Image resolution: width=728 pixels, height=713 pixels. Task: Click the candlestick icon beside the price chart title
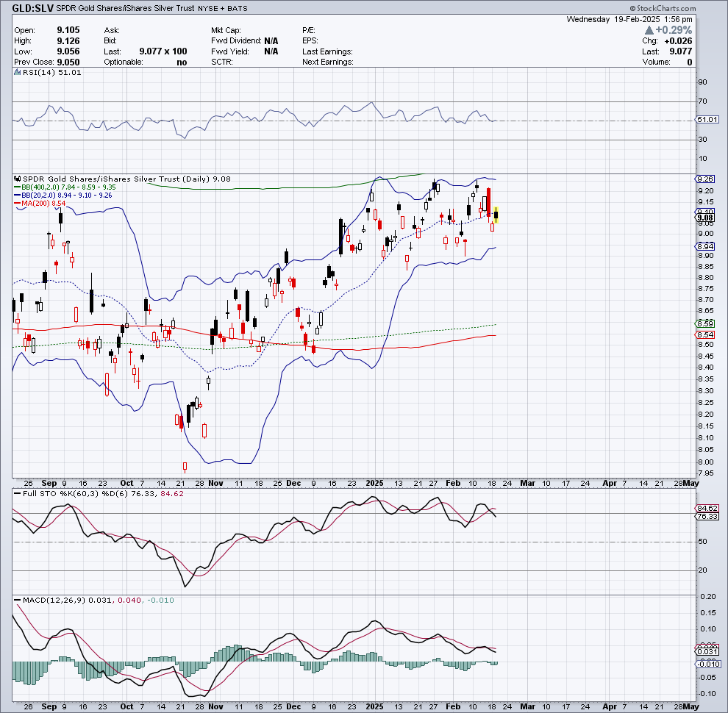point(18,179)
